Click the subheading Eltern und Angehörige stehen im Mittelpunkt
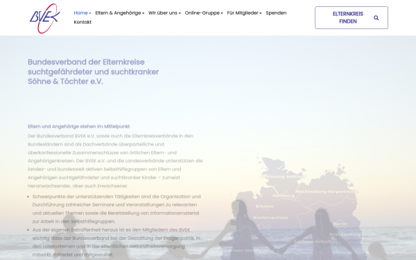 coord(79,126)
